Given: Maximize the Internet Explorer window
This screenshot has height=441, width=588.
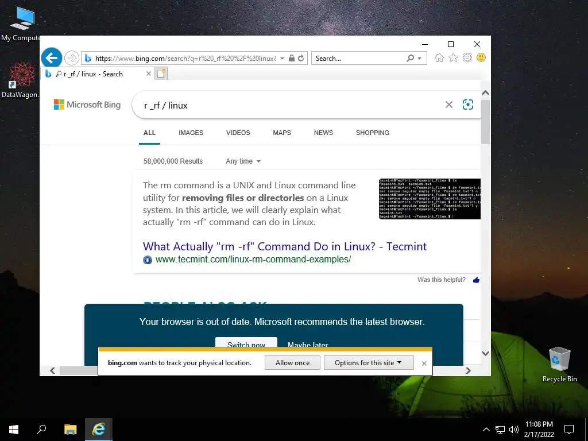Looking at the screenshot, I should (451, 44).
